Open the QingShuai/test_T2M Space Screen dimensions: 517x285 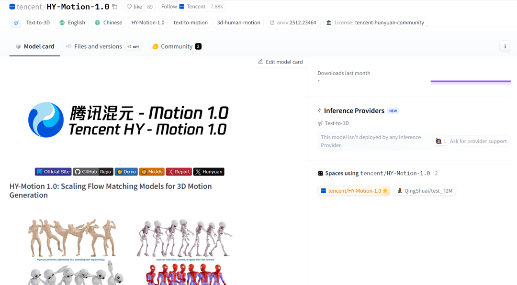pyautogui.click(x=425, y=191)
